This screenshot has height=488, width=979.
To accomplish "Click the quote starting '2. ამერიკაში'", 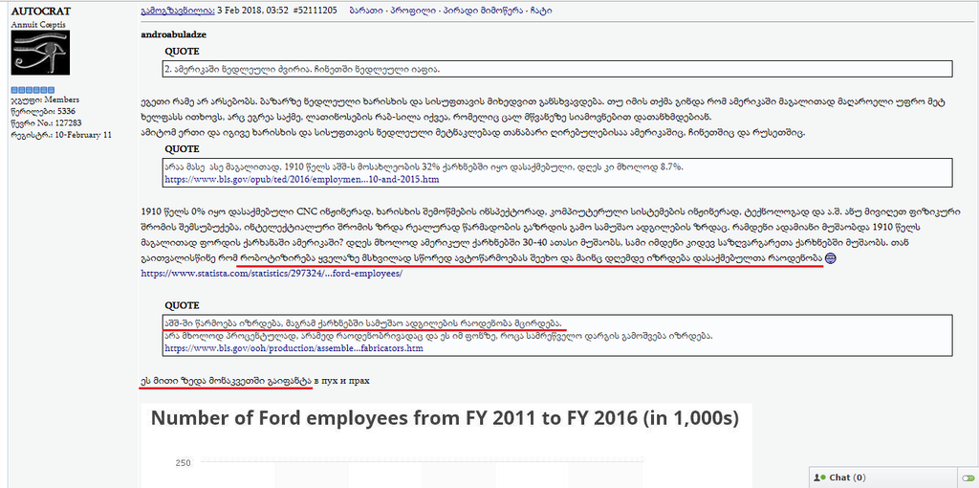I will [557, 69].
